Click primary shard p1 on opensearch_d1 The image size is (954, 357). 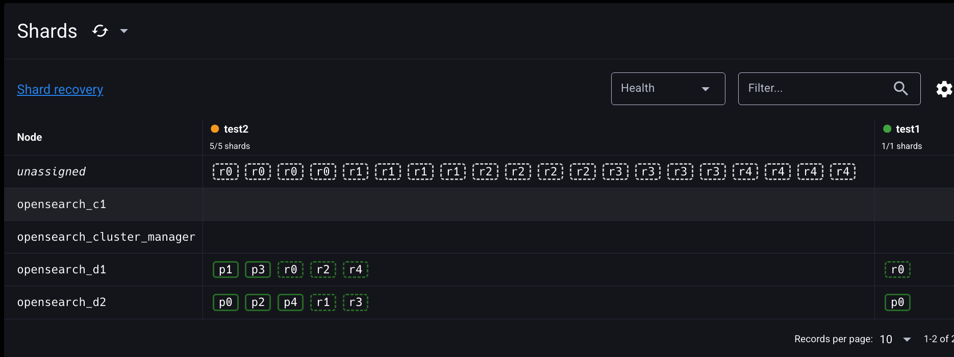[x=225, y=270]
